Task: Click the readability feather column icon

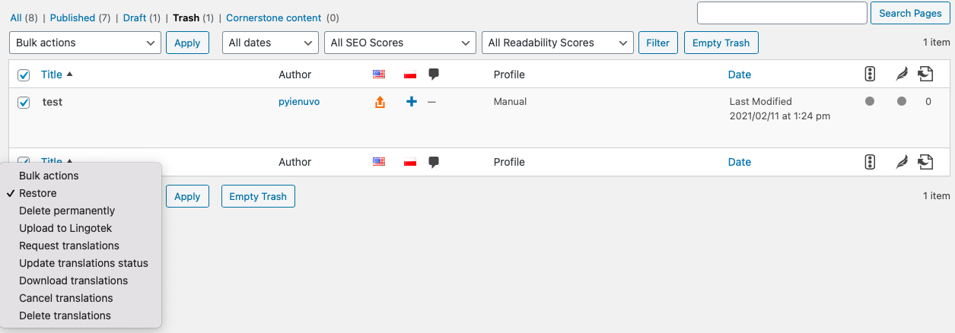Action: coord(902,75)
